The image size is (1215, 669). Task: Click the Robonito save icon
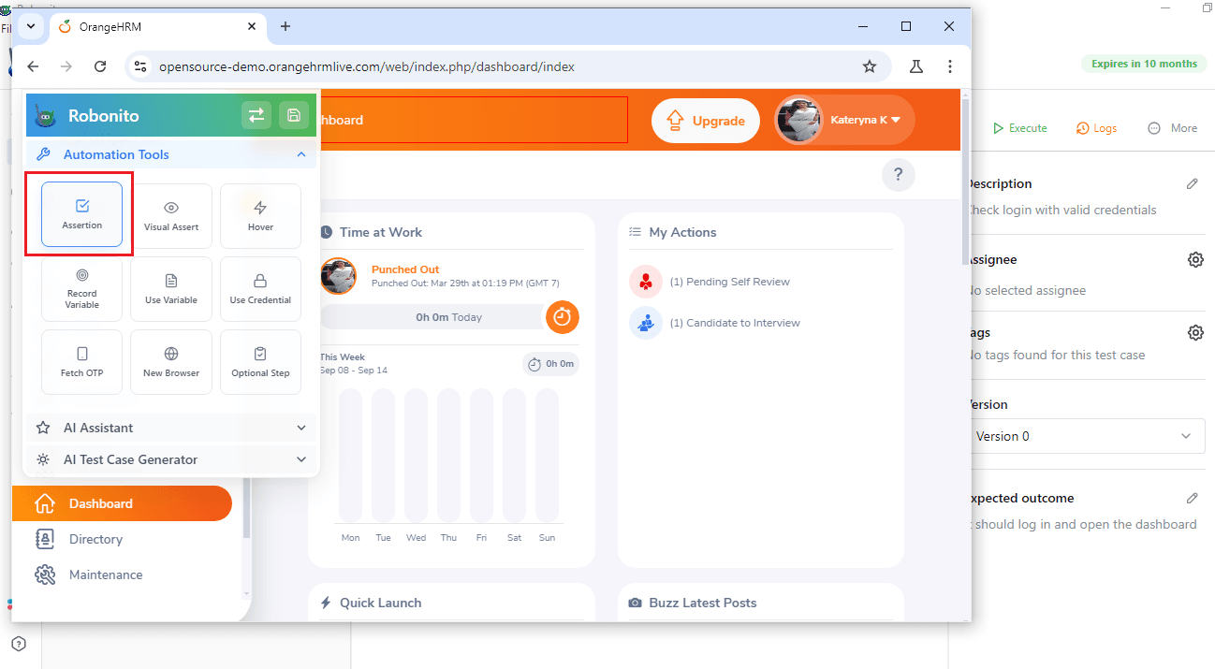[294, 115]
